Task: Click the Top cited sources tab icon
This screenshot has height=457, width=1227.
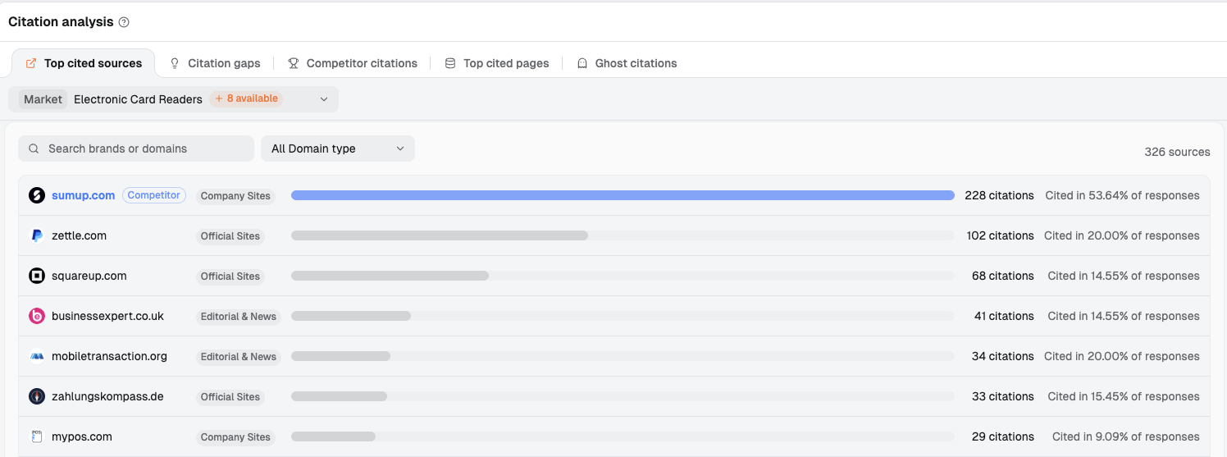Action: (x=31, y=63)
